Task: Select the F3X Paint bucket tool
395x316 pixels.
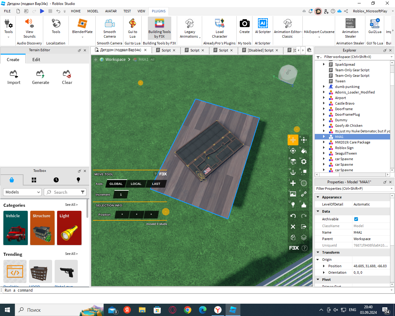Action: [304, 151]
